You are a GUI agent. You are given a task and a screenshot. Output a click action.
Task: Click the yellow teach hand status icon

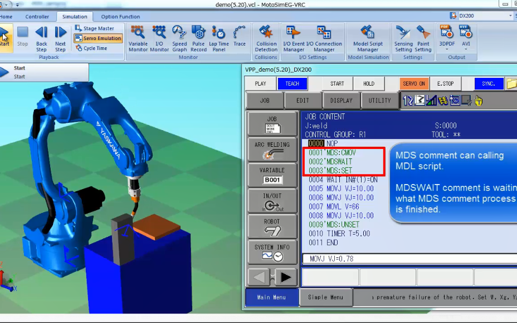click(x=479, y=101)
